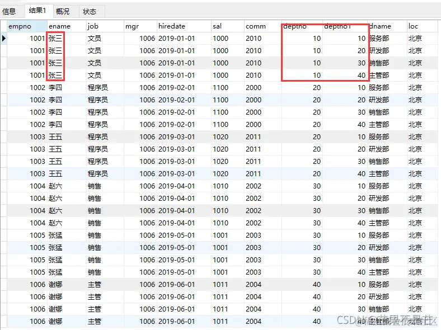Click mgr 1006 in 张三's 研发部 row
The image size is (441, 330).
(147, 50)
